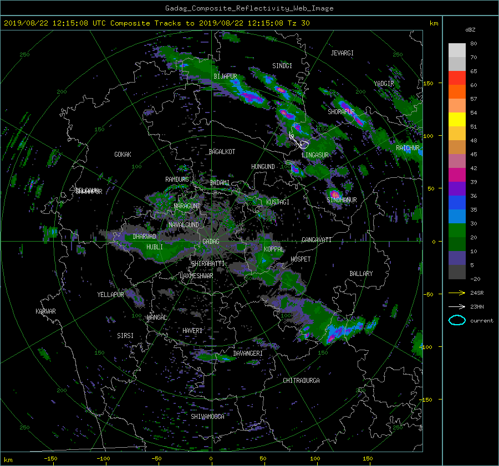Click the 'HOSPET' city label
The height and width of the screenshot is (466, 499).
click(301, 259)
